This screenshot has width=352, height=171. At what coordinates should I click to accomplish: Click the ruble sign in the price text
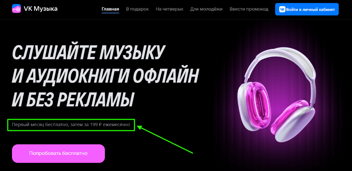[100, 125]
